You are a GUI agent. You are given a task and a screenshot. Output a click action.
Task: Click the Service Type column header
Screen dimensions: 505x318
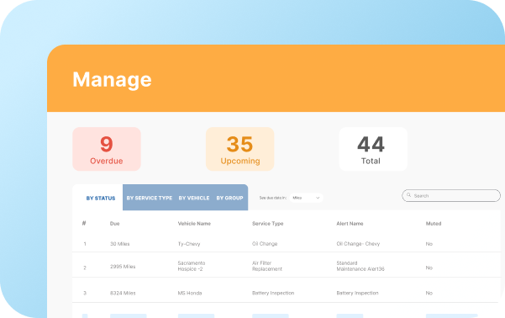pos(268,224)
